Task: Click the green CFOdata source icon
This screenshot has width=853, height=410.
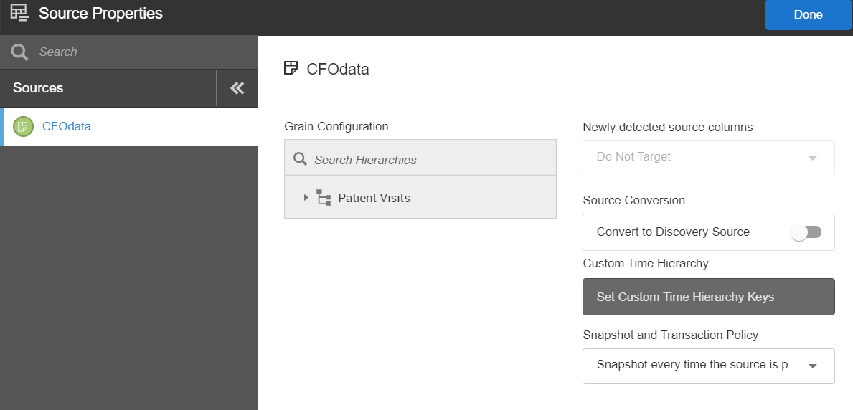Action: click(23, 127)
